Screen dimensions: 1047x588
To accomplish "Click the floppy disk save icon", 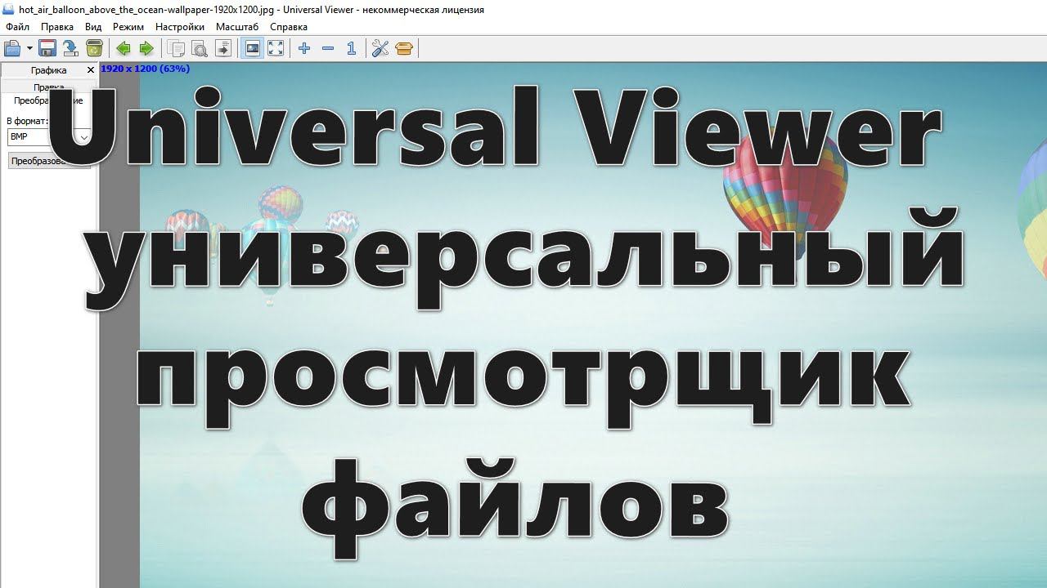I will coord(47,49).
